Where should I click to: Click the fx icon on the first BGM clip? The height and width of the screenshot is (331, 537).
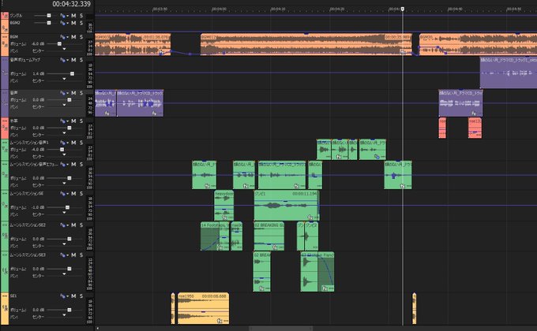(x=160, y=52)
